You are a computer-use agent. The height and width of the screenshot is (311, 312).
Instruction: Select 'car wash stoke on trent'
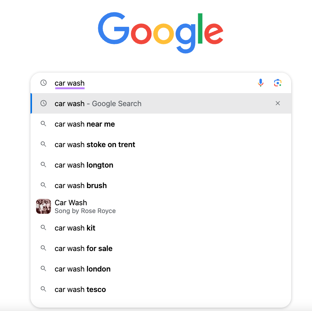pos(95,144)
